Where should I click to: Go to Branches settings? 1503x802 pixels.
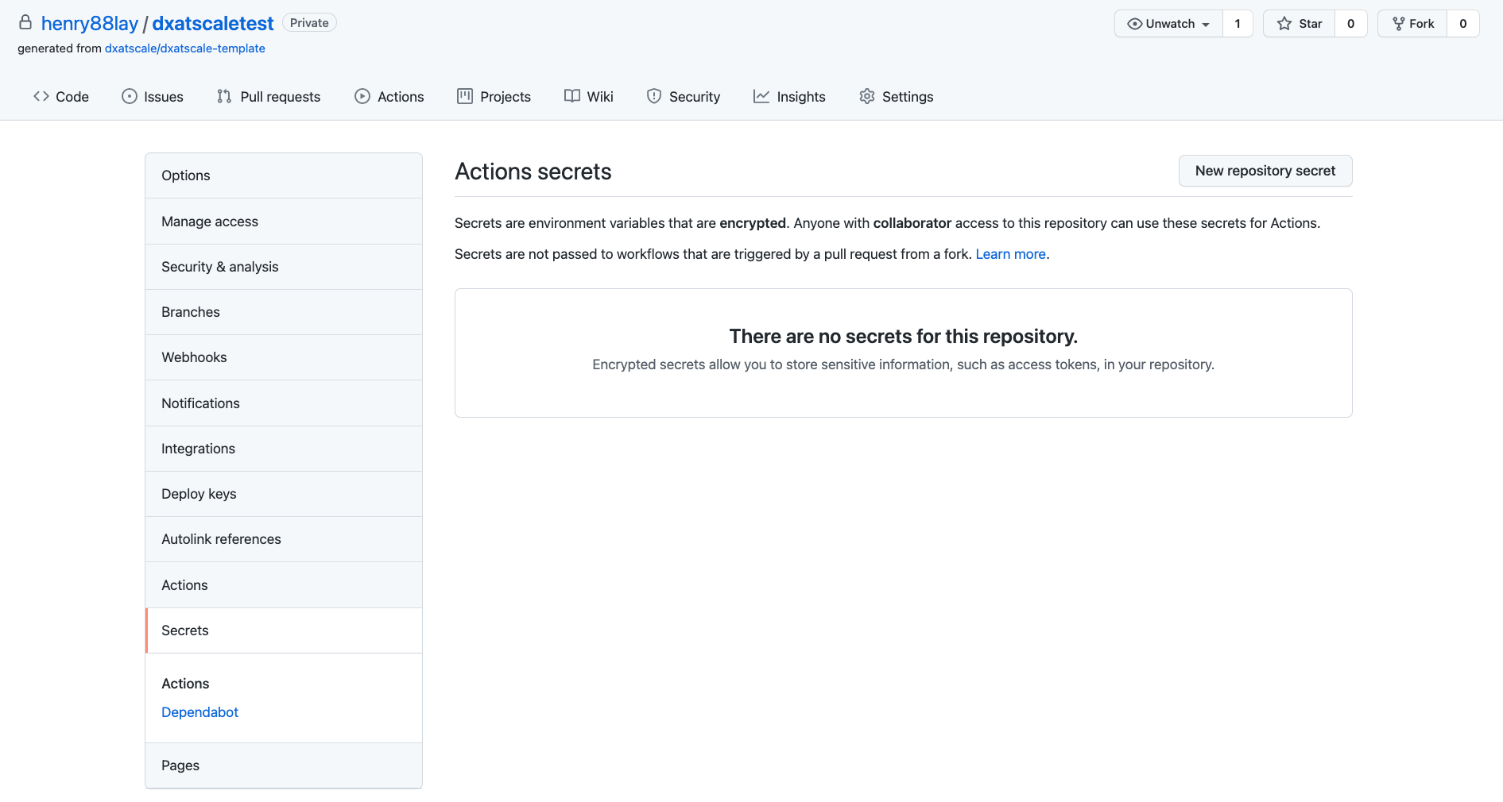click(284, 312)
